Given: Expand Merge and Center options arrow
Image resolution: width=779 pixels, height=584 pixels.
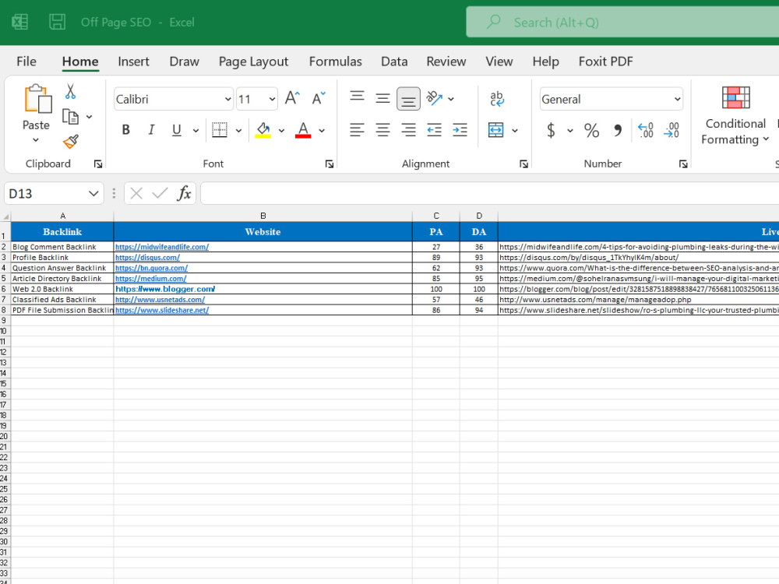Looking at the screenshot, I should pyautogui.click(x=515, y=131).
